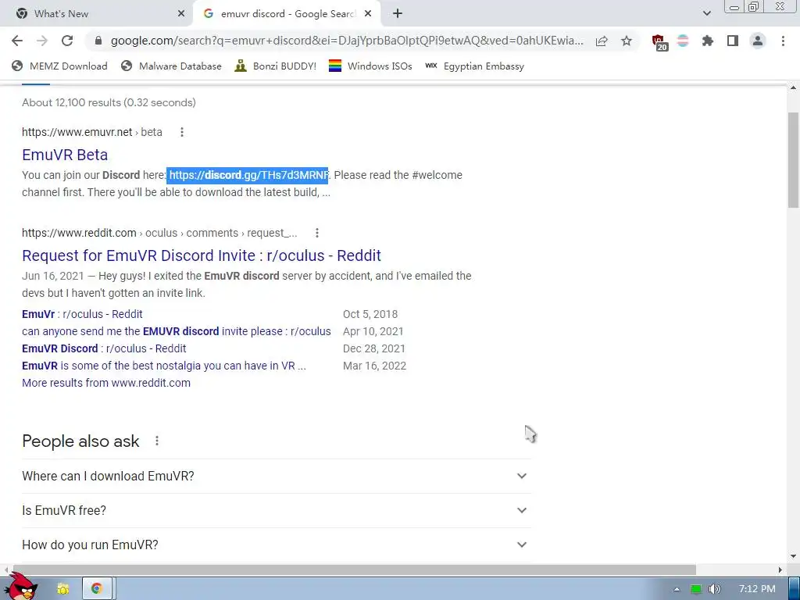
Task: Expand 'How do you run EmuVR?' question
Action: pyautogui.click(x=277, y=545)
